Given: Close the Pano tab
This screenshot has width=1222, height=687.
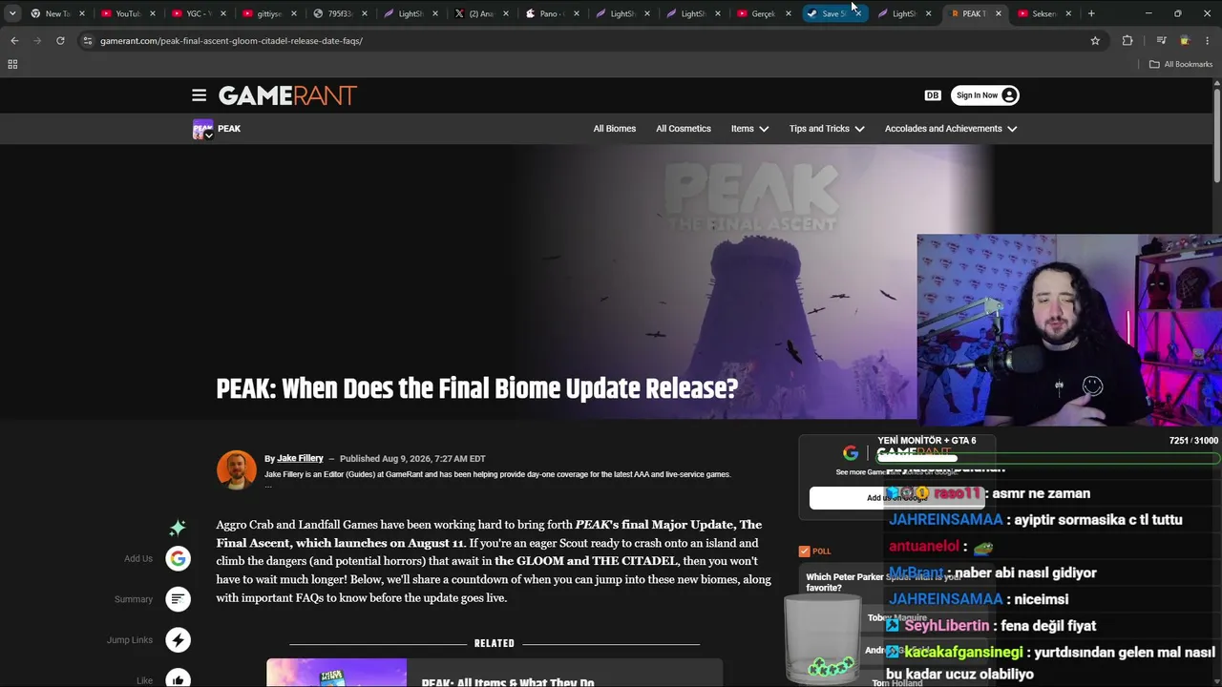Looking at the screenshot, I should pos(576,13).
